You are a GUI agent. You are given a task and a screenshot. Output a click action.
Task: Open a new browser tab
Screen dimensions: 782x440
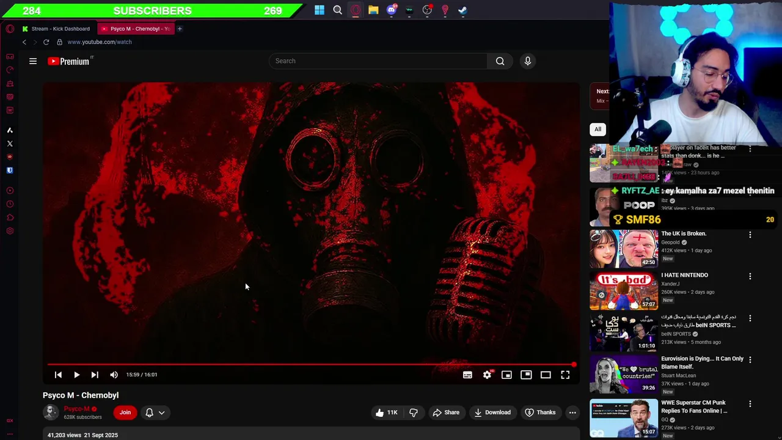[180, 29]
